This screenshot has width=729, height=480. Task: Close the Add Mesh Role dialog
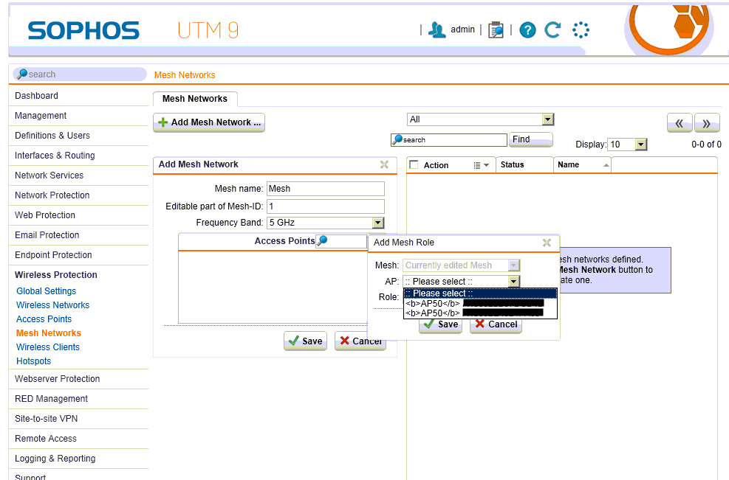tap(547, 243)
